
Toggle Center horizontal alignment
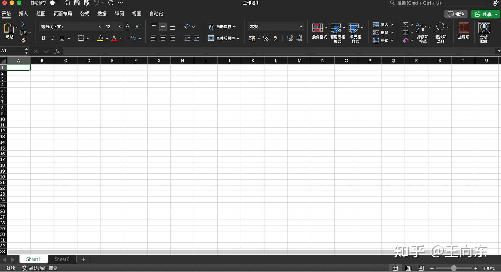pyautogui.click(x=163, y=38)
